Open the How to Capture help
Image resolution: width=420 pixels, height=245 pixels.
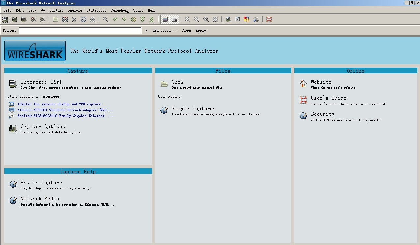pyautogui.click(x=41, y=183)
